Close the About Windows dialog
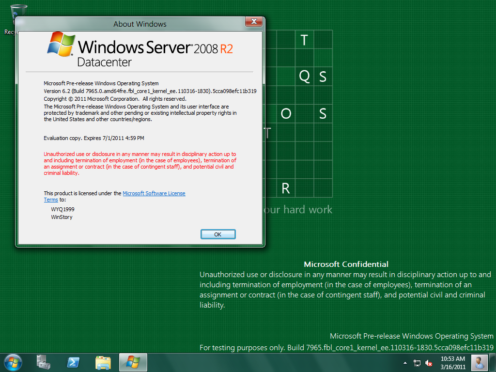This screenshot has width=496, height=372. (x=254, y=21)
